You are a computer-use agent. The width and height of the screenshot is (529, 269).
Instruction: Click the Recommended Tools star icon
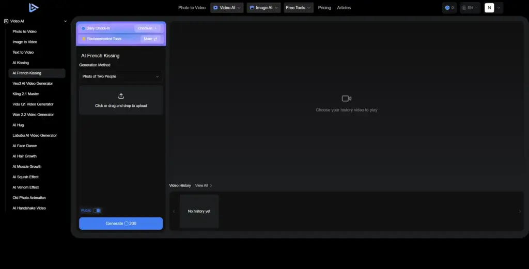(84, 39)
